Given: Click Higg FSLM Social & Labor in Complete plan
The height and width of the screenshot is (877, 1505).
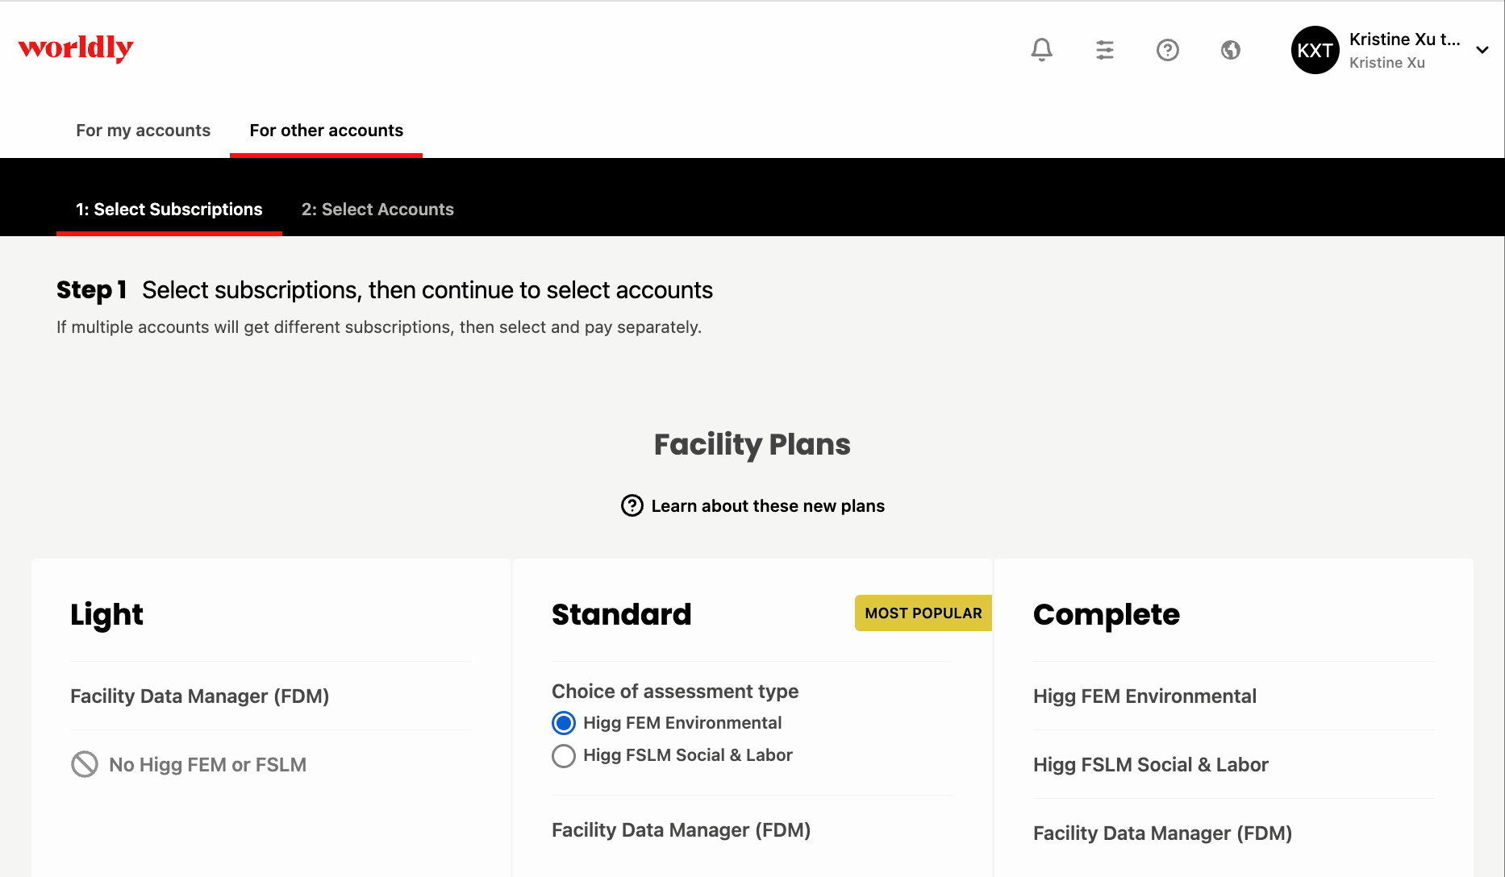Looking at the screenshot, I should 1151,765.
